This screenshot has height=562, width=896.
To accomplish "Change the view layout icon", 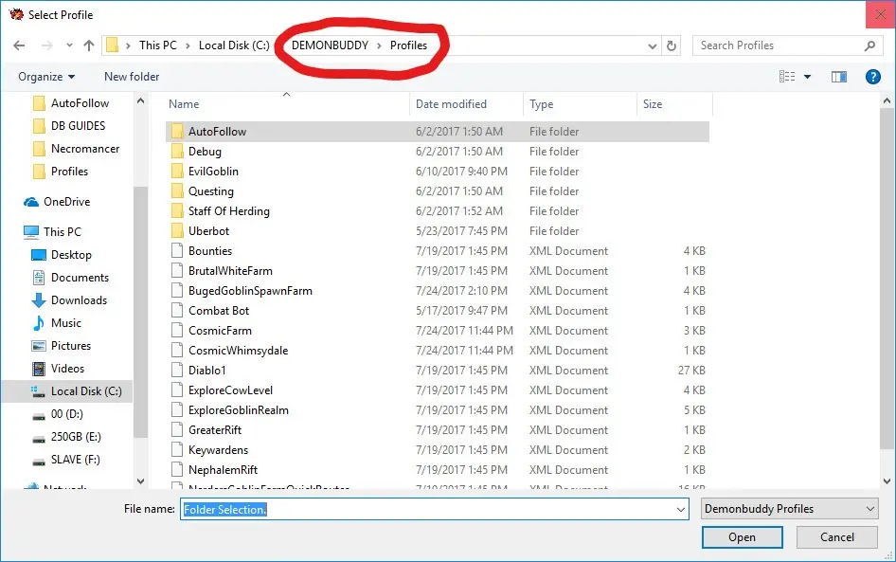I will tap(787, 77).
